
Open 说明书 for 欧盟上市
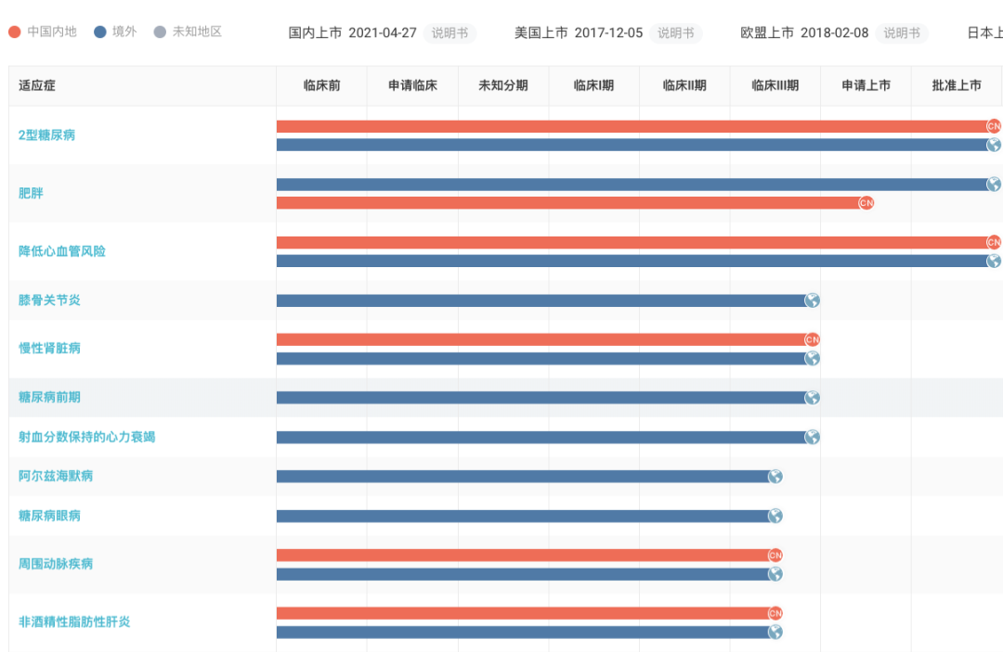[901, 33]
